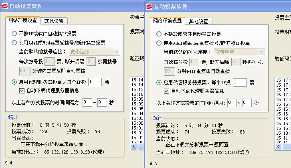Image resolution: width=291 pixels, height=168 pixels.
Task: Open the 其他设置 tab in right window
Action: [198, 21]
